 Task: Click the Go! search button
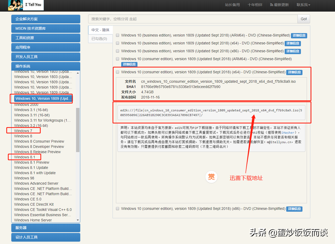[x=303, y=19]
